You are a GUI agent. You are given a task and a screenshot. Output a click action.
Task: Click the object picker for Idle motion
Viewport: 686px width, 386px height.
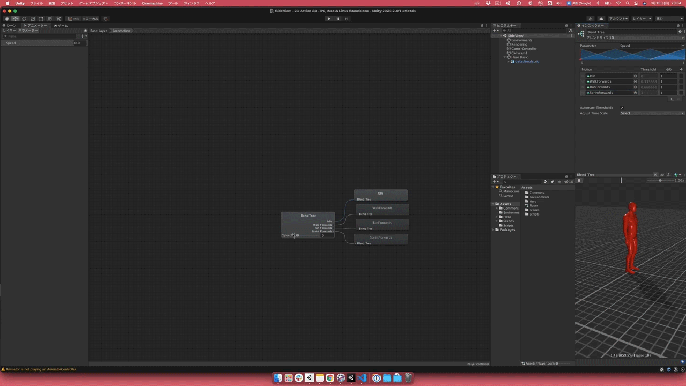pos(636,76)
